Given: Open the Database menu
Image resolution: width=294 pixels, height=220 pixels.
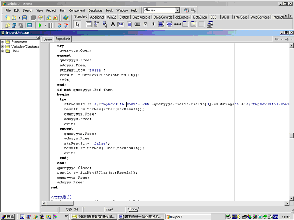Looking at the screenshot, I should point(95,10).
